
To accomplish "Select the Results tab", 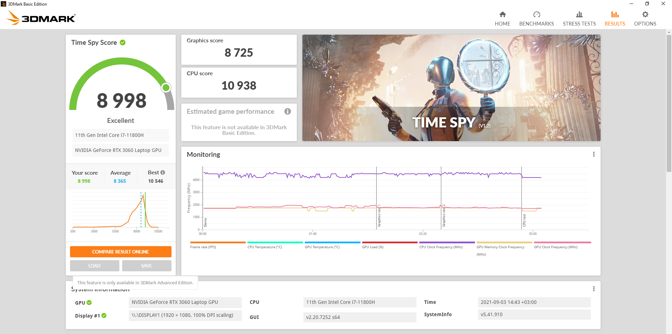I will tap(615, 19).
